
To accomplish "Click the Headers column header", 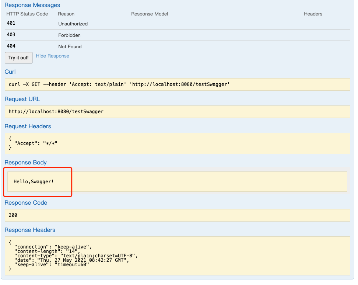I will click(313, 14).
